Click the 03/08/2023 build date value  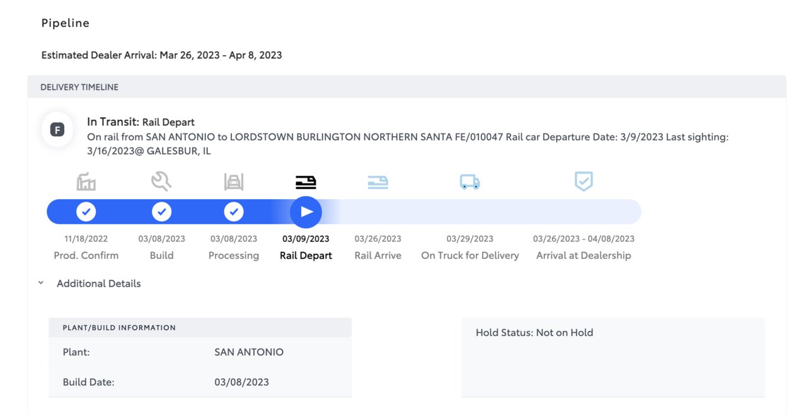pyautogui.click(x=241, y=382)
